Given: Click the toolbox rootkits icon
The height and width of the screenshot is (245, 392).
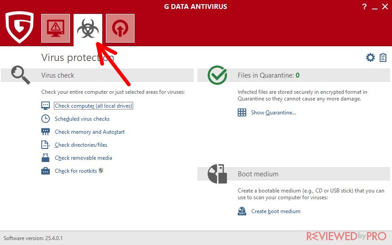Looking at the screenshot, I should 45,171.
